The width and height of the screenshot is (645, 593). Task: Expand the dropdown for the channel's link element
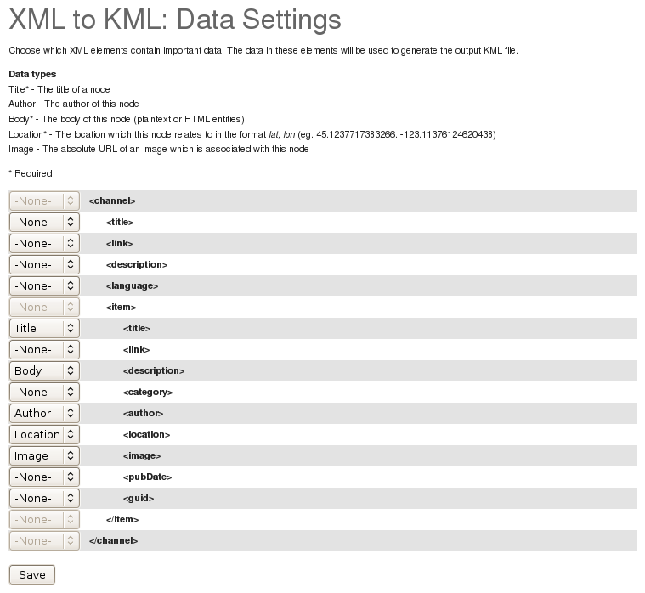(44, 243)
